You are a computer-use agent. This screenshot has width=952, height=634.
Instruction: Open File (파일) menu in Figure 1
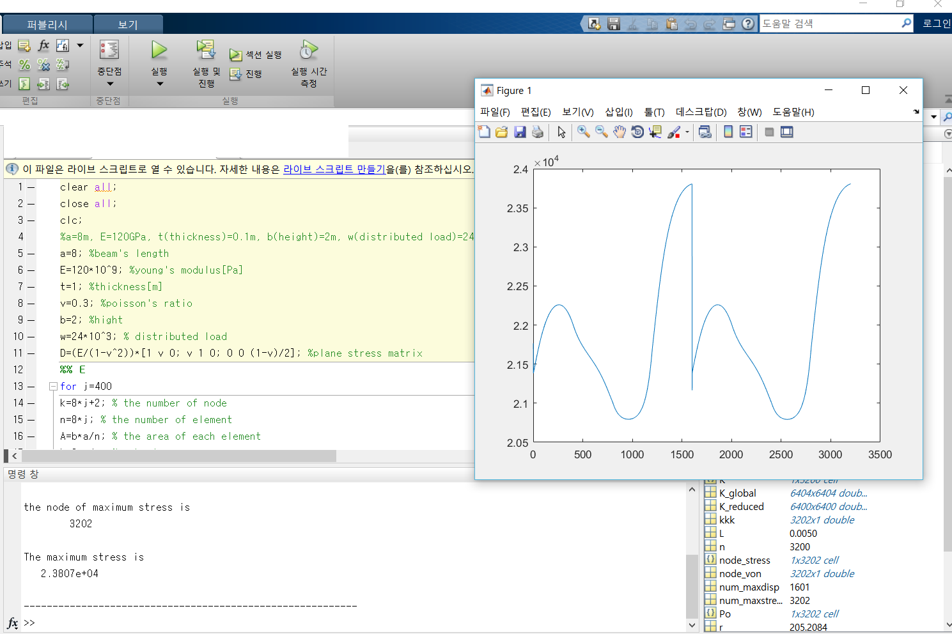[x=495, y=112]
